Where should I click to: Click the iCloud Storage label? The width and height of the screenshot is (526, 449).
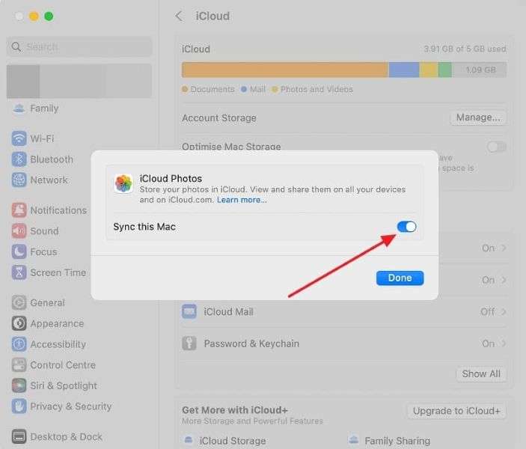click(233, 441)
